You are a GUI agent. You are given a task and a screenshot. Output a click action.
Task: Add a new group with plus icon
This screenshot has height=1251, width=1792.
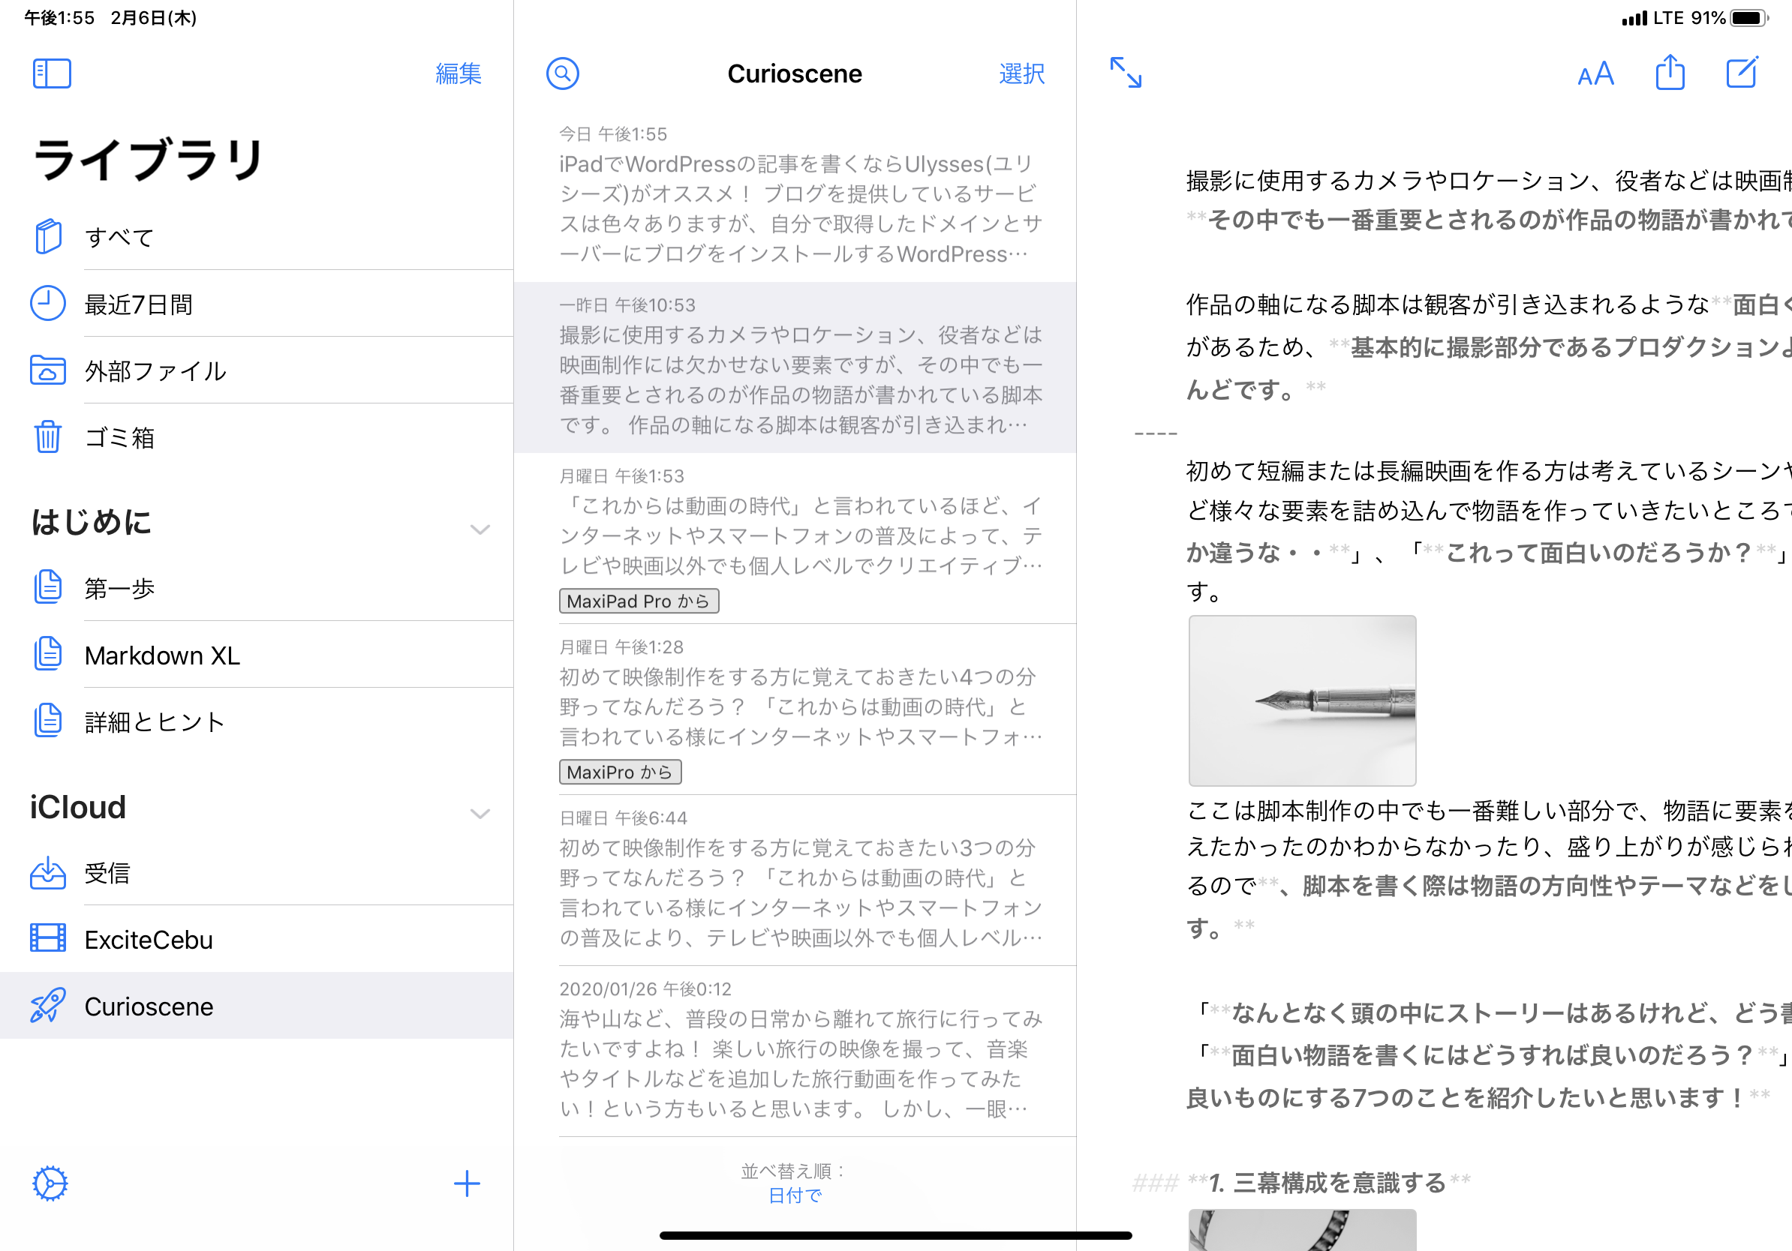point(467,1183)
